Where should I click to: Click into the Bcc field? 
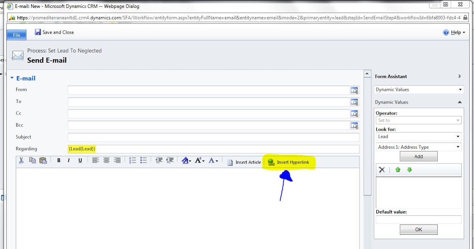[209, 126]
